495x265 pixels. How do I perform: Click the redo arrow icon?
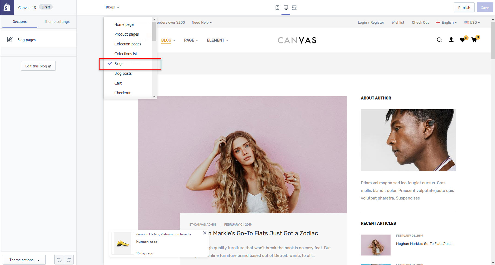tap(69, 260)
